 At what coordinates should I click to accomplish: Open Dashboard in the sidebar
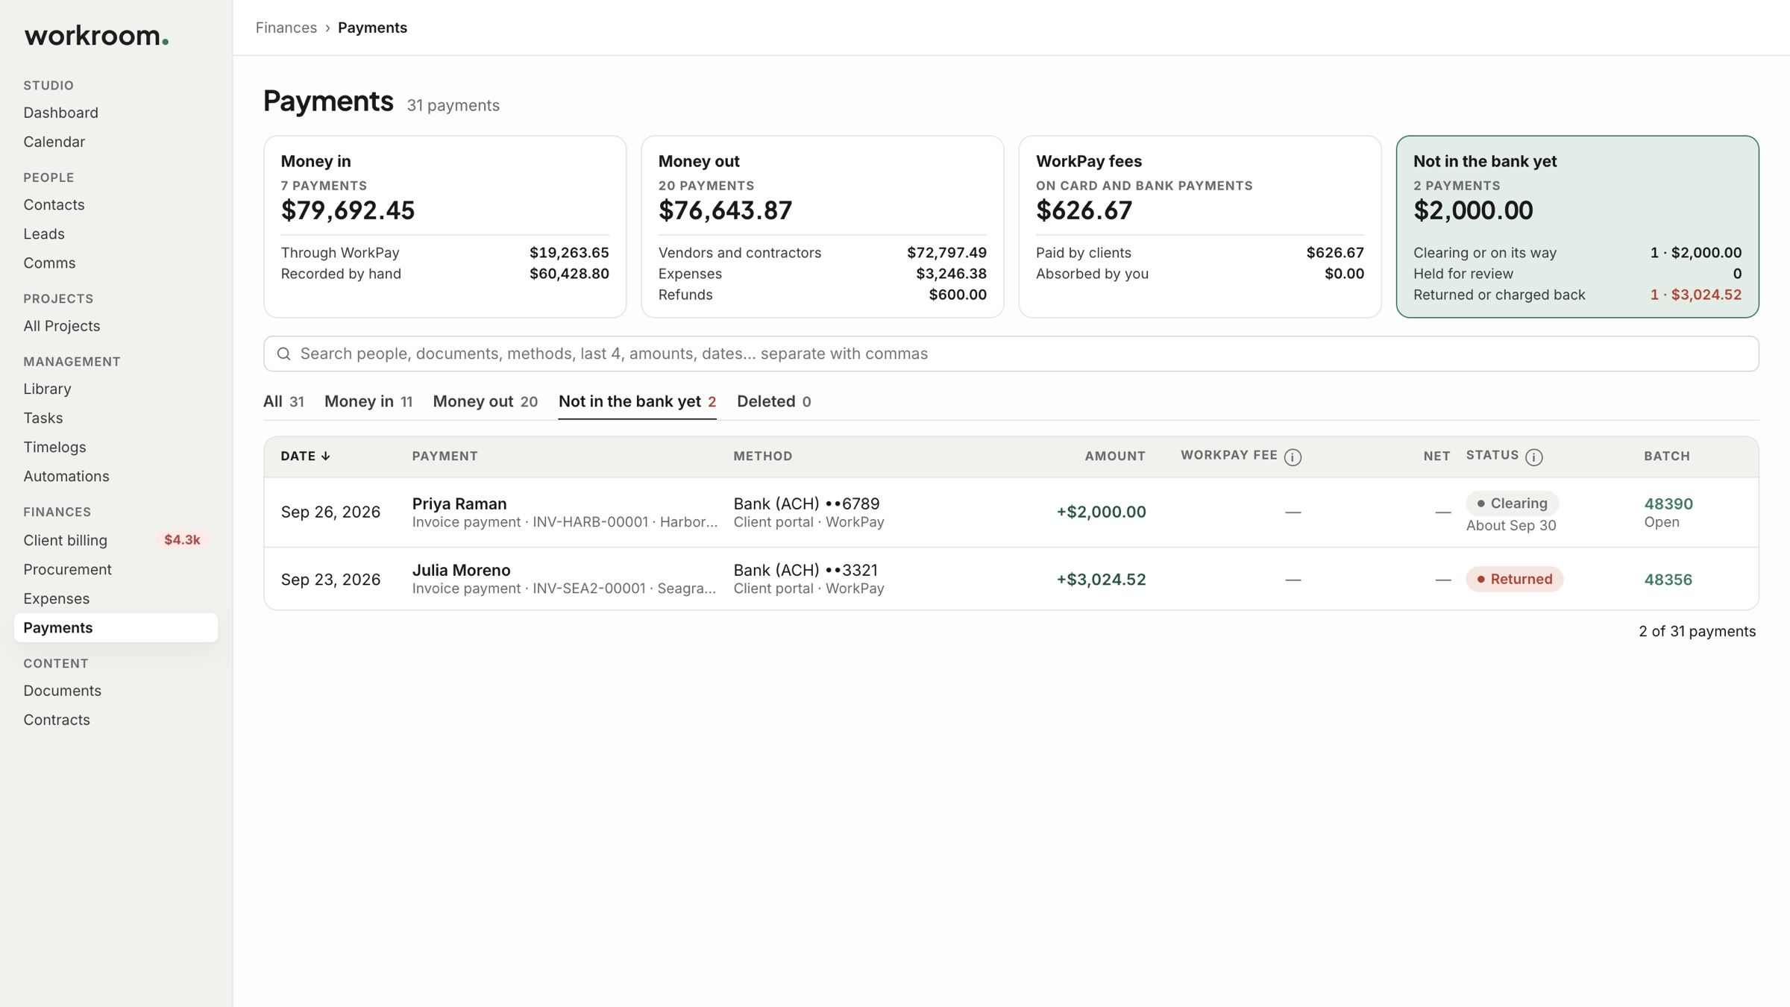click(60, 113)
